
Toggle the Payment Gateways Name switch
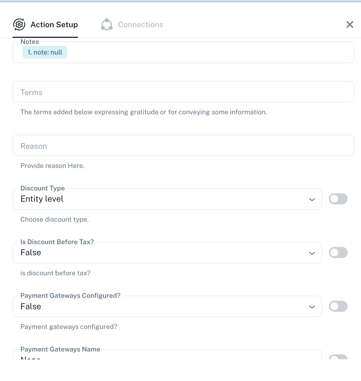(338, 357)
